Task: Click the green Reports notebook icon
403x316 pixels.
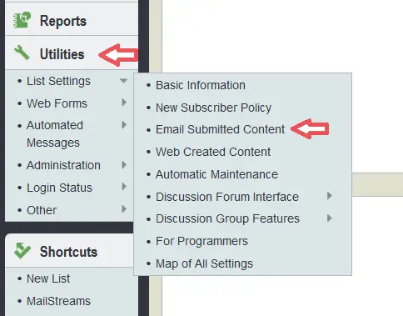Action: click(x=22, y=20)
